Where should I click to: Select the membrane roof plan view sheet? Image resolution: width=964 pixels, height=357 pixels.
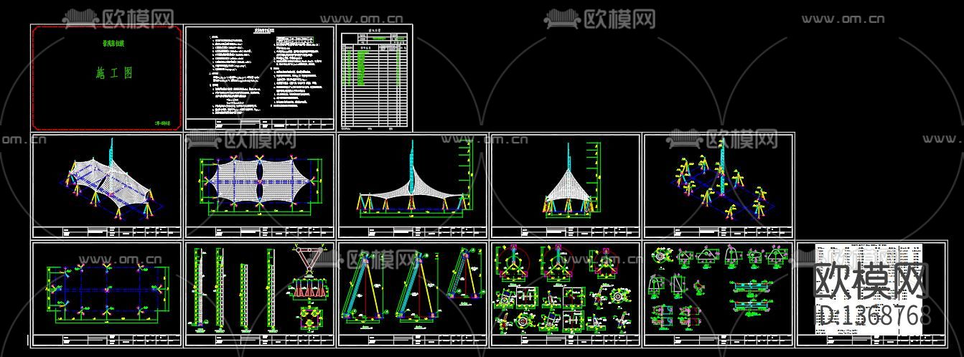pos(260,186)
